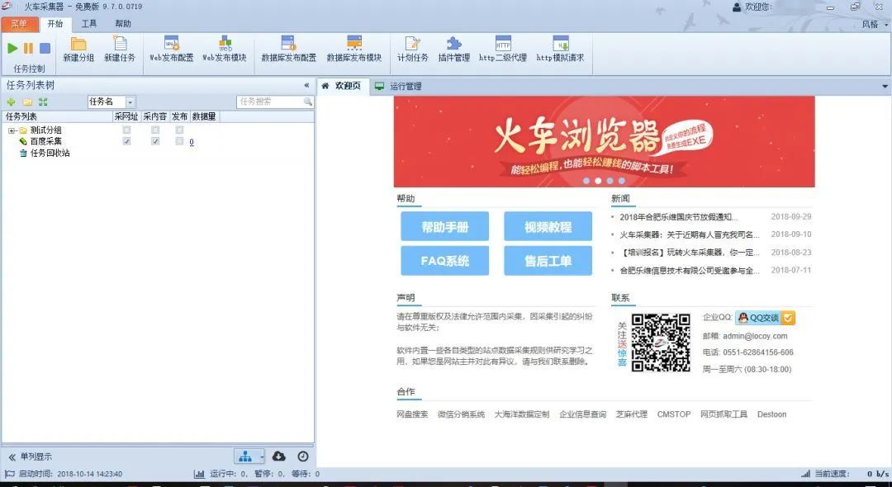Open 数据库发布模块
The width and height of the screenshot is (892, 487).
click(353, 50)
